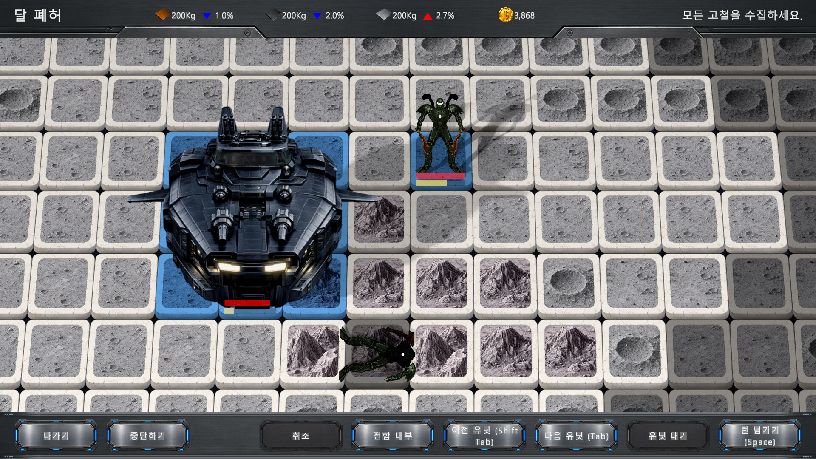The image size is (816, 459).
Task: Click the black ore resource icon
Action: tap(272, 15)
